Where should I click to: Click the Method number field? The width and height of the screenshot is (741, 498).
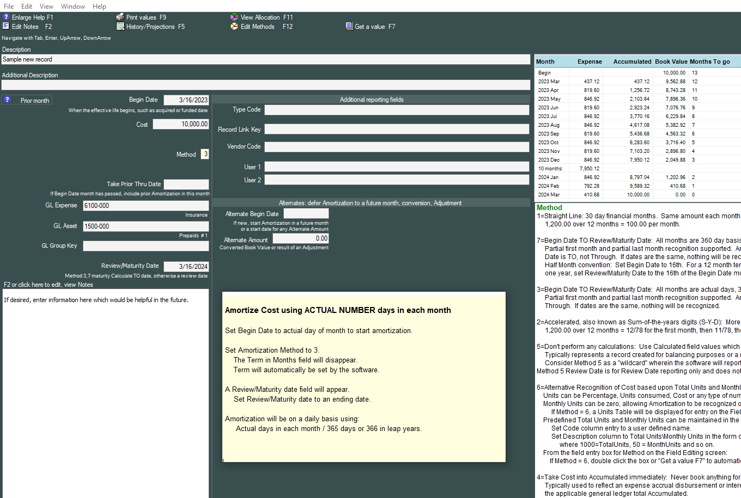coord(205,154)
